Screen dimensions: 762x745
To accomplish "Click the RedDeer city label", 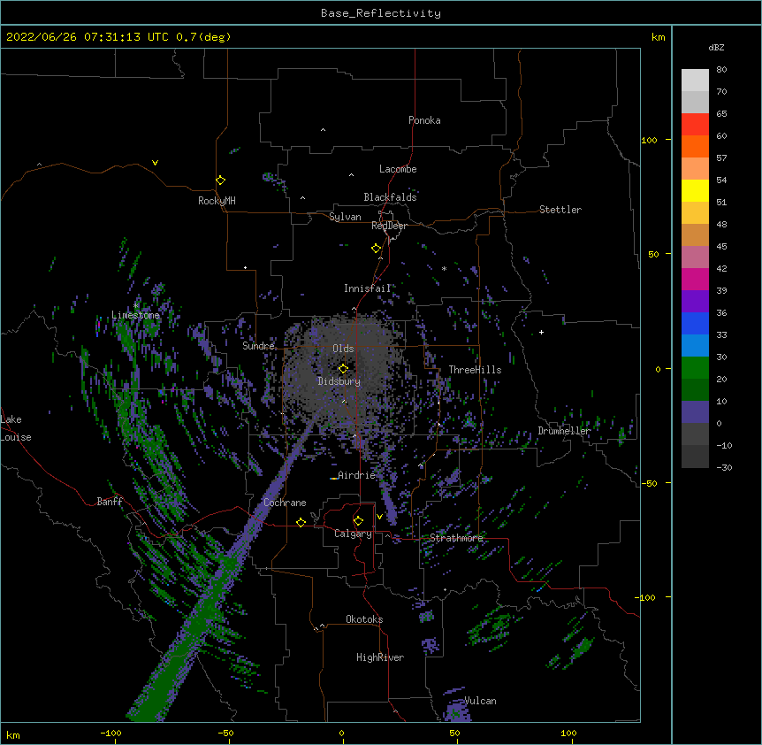I will pos(389,226).
